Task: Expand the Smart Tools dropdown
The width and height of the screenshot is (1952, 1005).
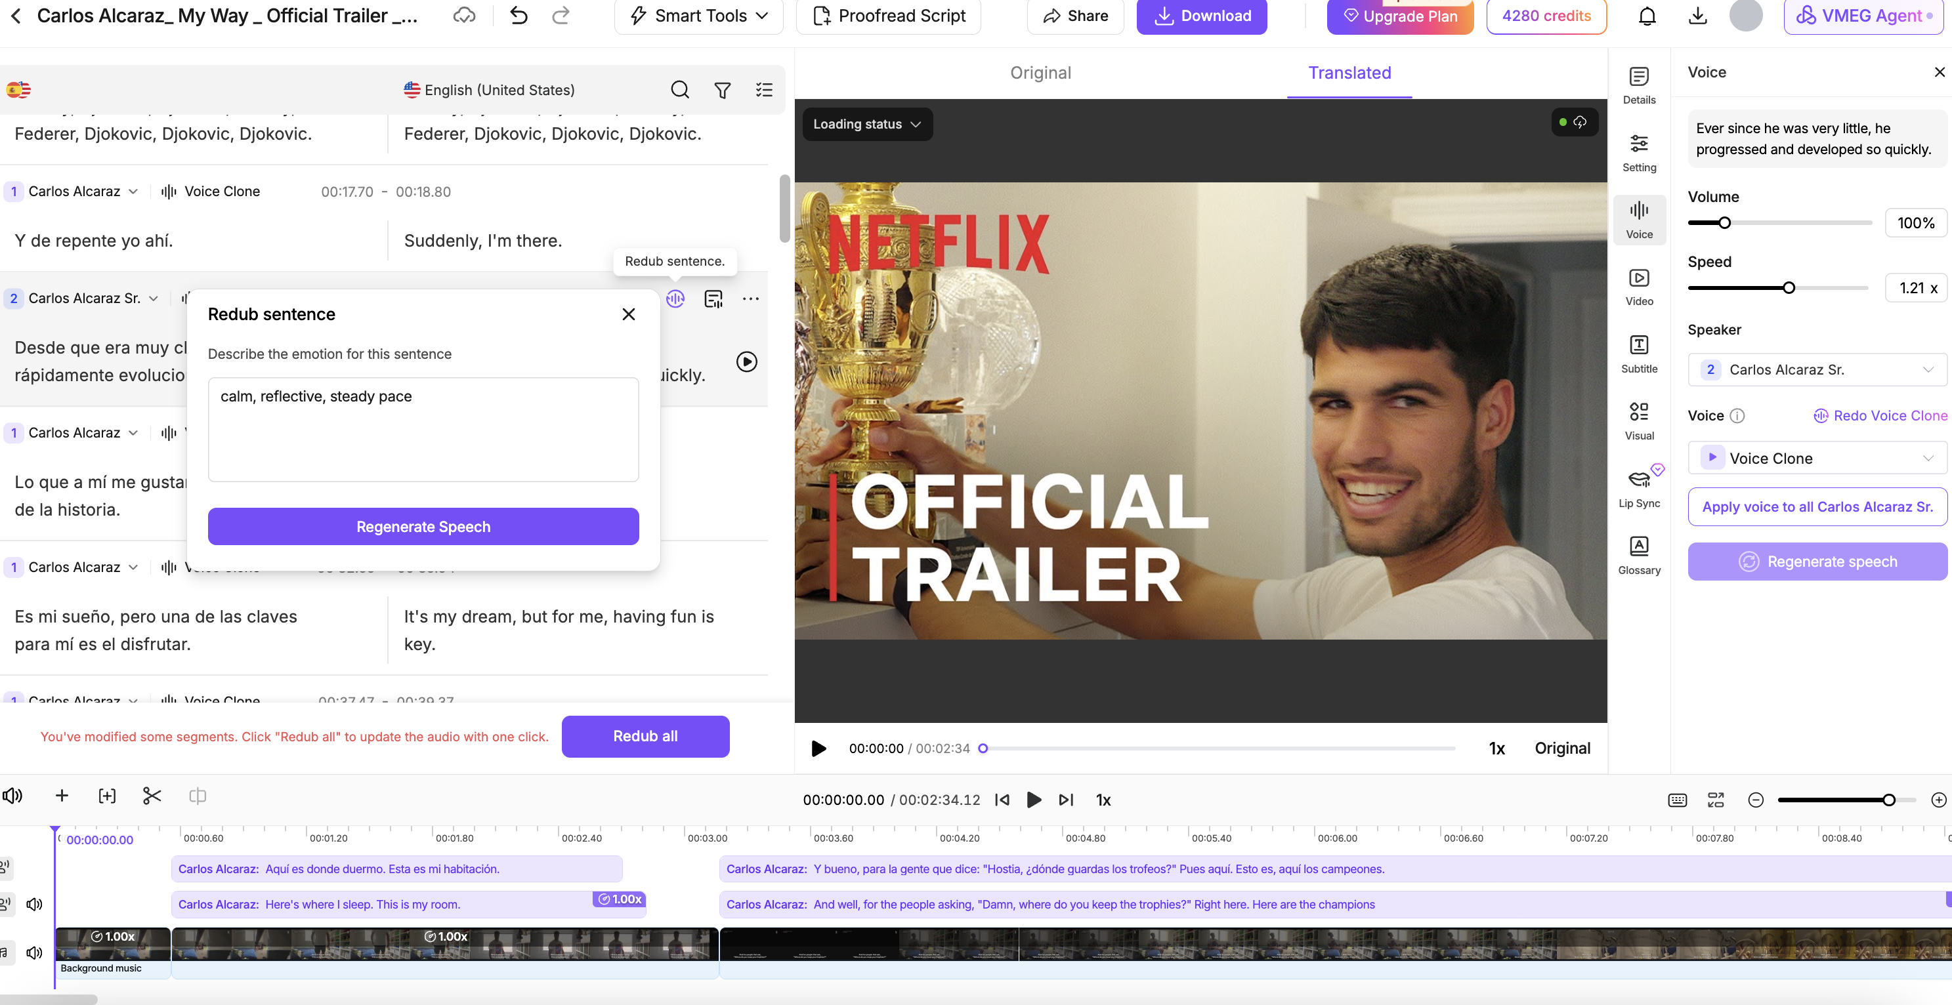Action: point(698,15)
